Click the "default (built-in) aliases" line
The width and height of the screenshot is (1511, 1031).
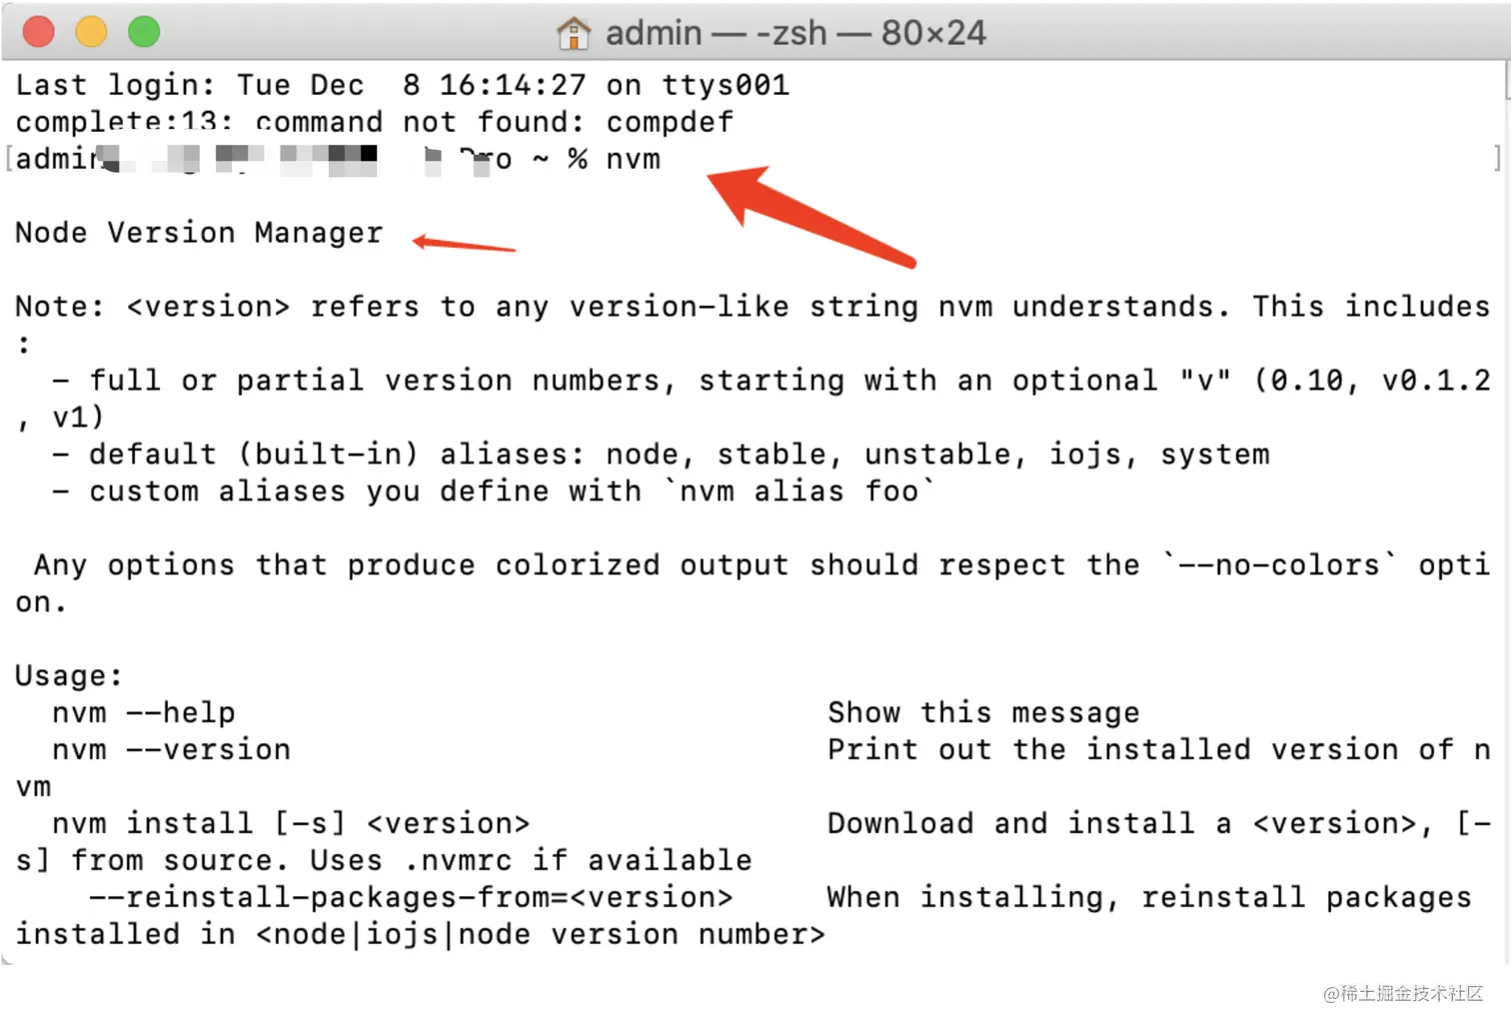[x=661, y=455]
